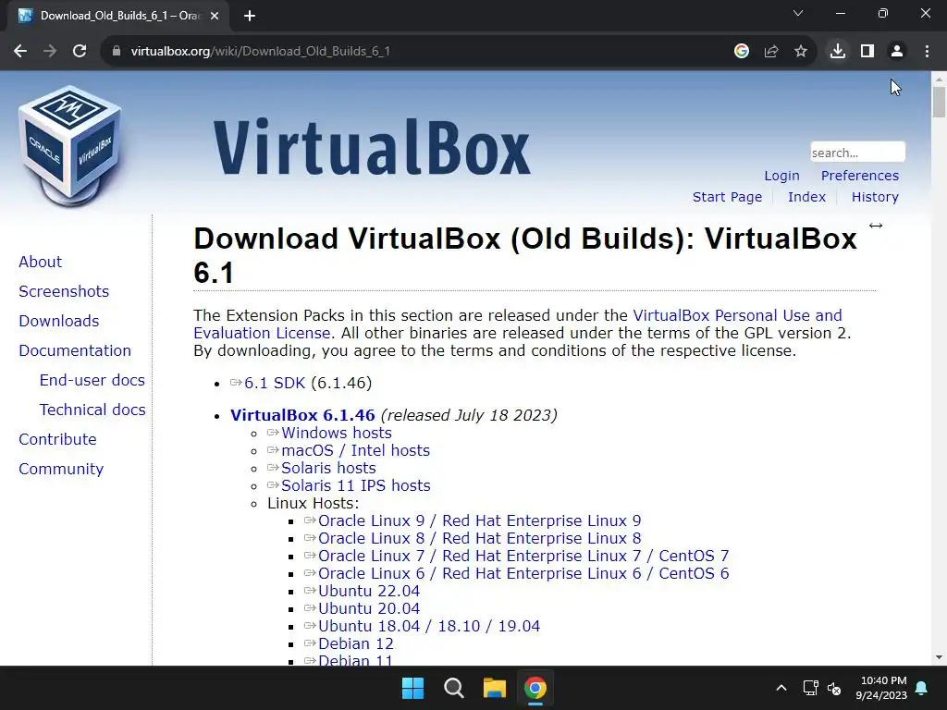
Task: Click the muted volume tray icon
Action: click(834, 688)
